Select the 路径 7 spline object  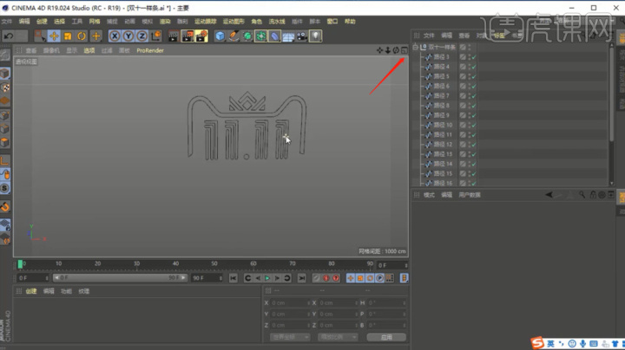click(x=441, y=96)
